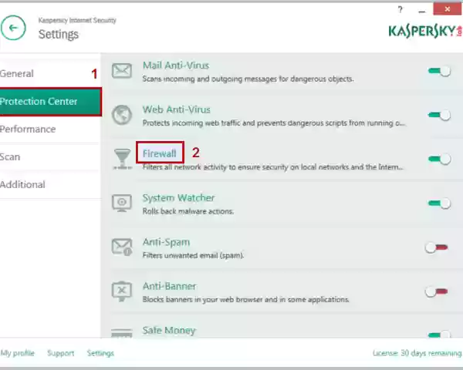This screenshot has height=370, width=463.
Task: Click the Mail Anti-Virus envelope icon
Action: point(122,71)
